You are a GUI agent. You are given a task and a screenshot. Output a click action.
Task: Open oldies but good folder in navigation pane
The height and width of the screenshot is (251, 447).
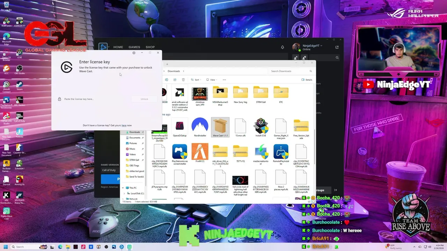pyautogui.click(x=137, y=171)
